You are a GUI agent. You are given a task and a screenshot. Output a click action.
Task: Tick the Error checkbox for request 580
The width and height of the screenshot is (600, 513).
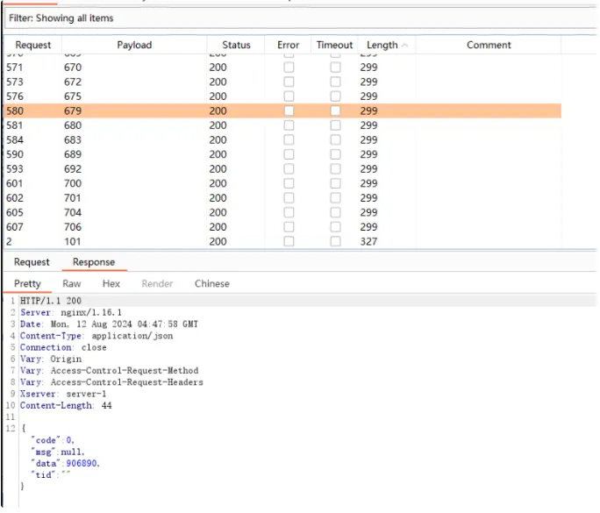pos(289,111)
